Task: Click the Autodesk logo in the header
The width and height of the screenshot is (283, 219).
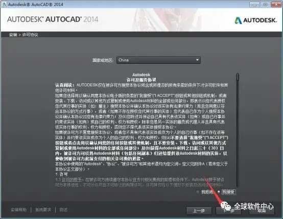Action: point(255,20)
